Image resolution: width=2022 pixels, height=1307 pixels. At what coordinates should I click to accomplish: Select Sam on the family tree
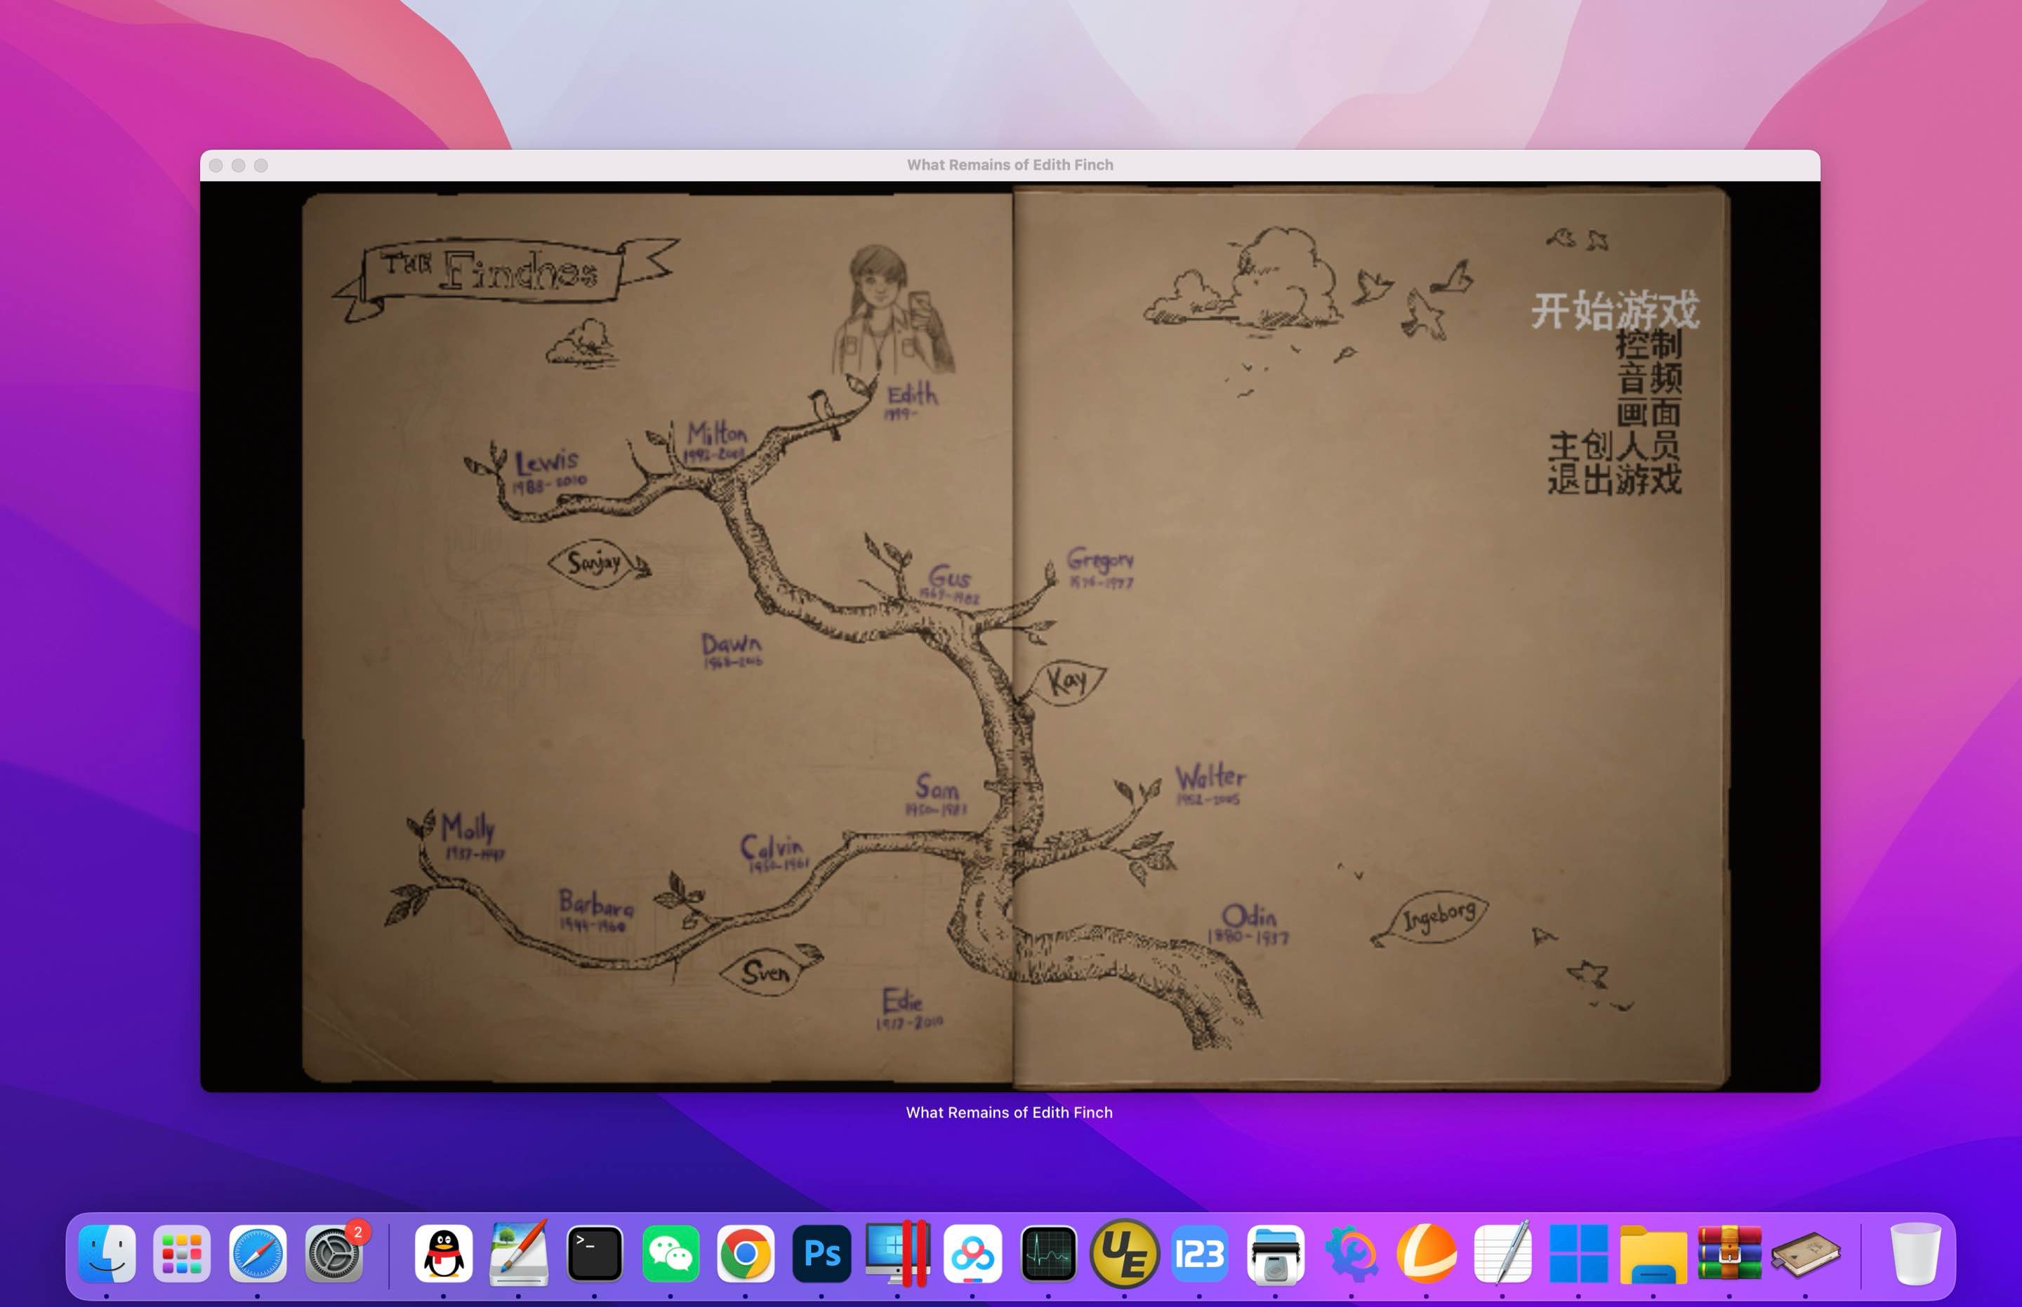(937, 787)
